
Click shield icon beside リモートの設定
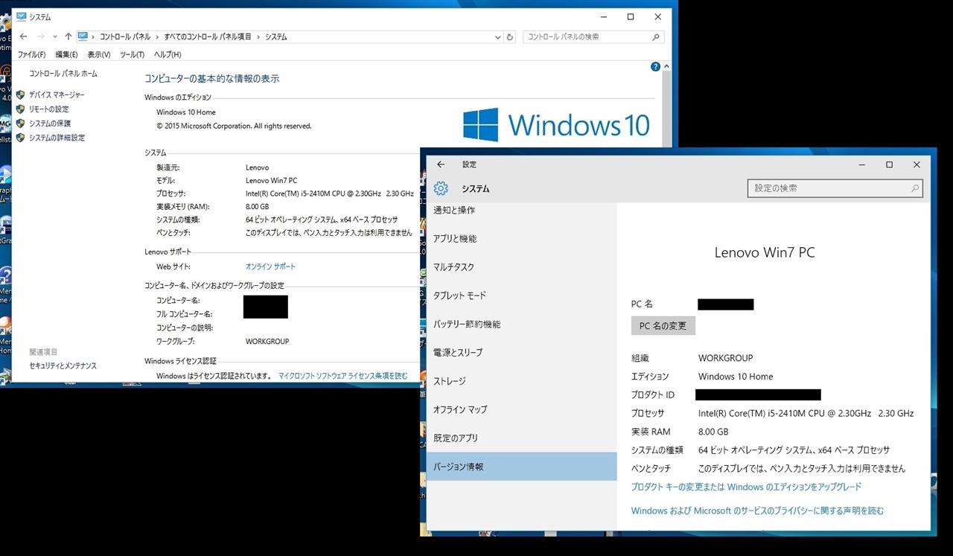(21, 109)
